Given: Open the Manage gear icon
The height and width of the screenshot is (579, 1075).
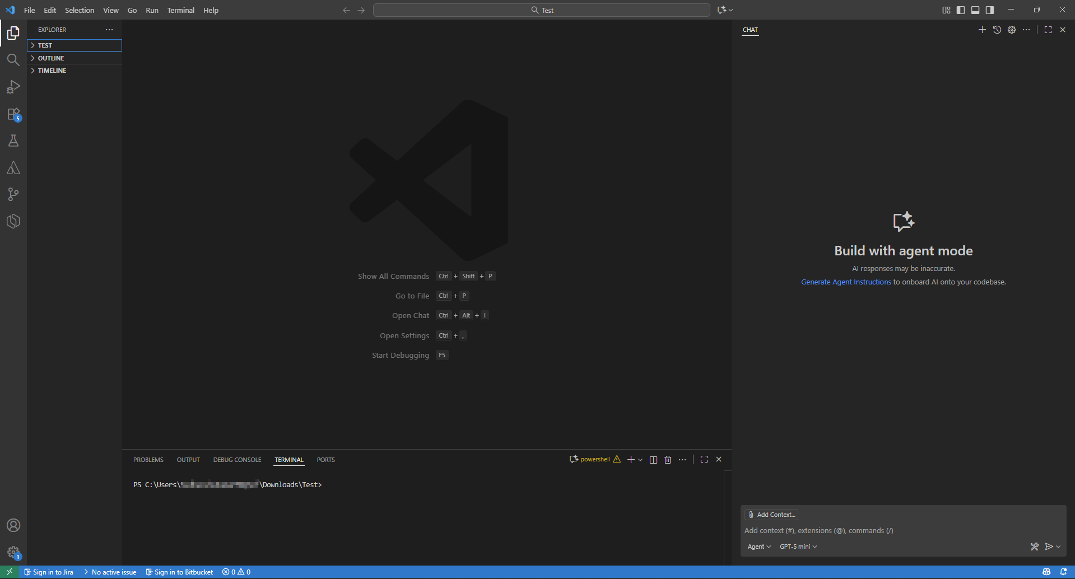Looking at the screenshot, I should click(13, 552).
